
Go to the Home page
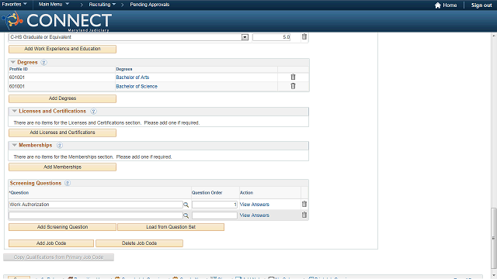click(446, 5)
